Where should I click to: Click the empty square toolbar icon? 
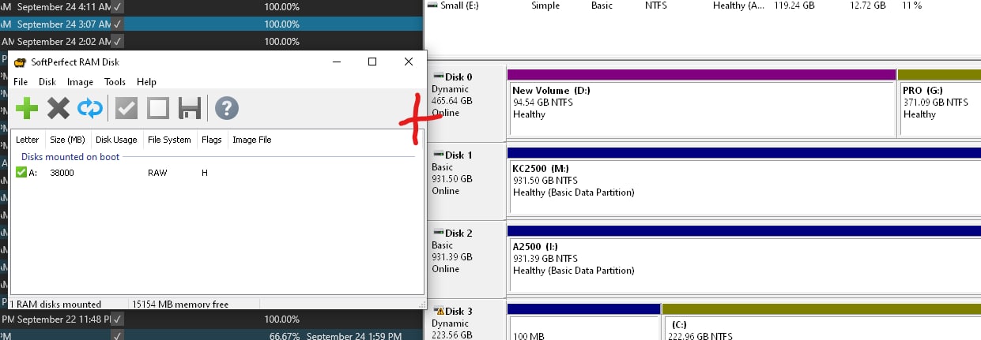[158, 108]
